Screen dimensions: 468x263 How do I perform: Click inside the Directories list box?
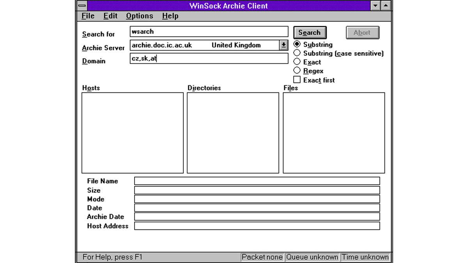(x=233, y=132)
